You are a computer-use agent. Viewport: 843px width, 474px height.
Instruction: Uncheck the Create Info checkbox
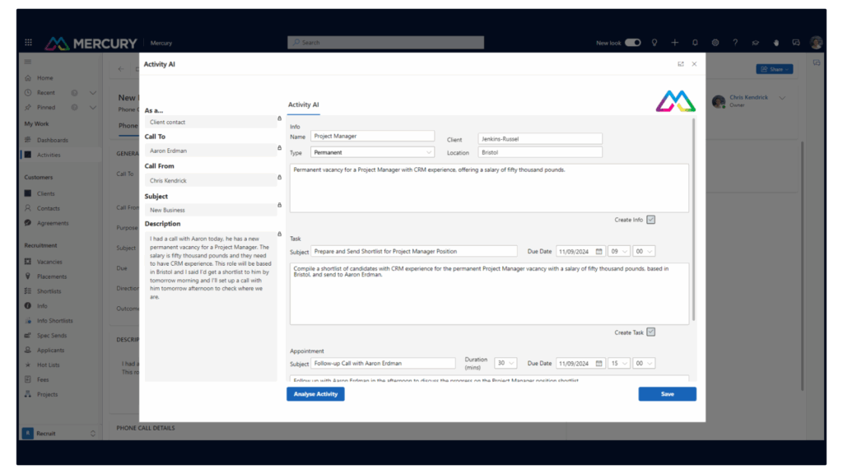coord(651,220)
